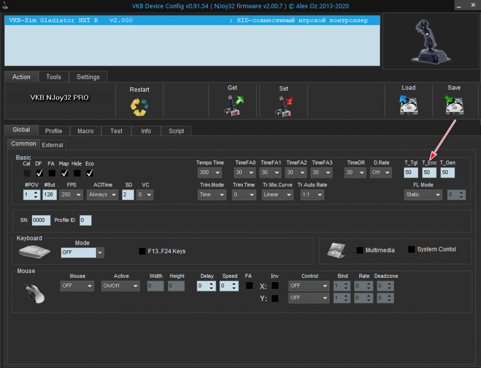Image resolution: width=481 pixels, height=368 pixels.
Task: Toggle the F13..F24 Keys checkbox
Action: click(x=143, y=251)
